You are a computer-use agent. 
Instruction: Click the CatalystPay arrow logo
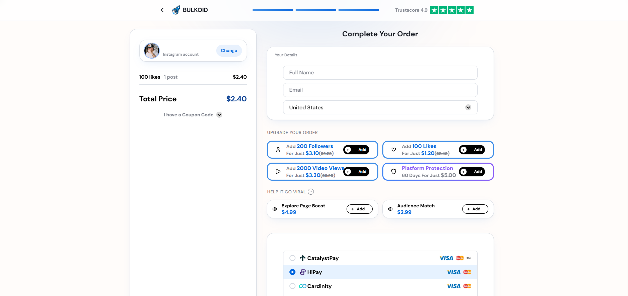(302, 258)
